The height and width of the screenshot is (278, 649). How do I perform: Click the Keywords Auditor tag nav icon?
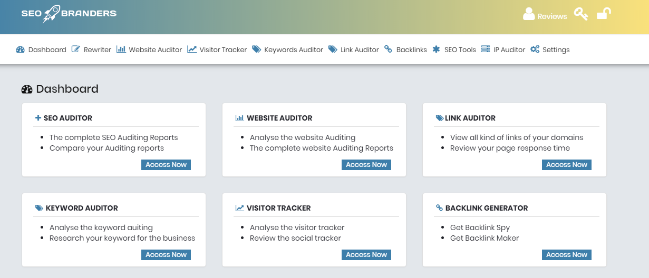pyautogui.click(x=257, y=49)
